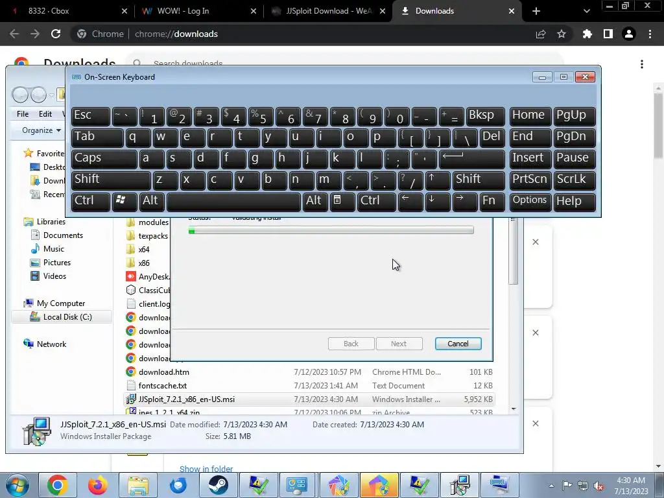Click the space bar on On-Screen Keyboard
Screen dimensions: 664x498
[233, 202]
